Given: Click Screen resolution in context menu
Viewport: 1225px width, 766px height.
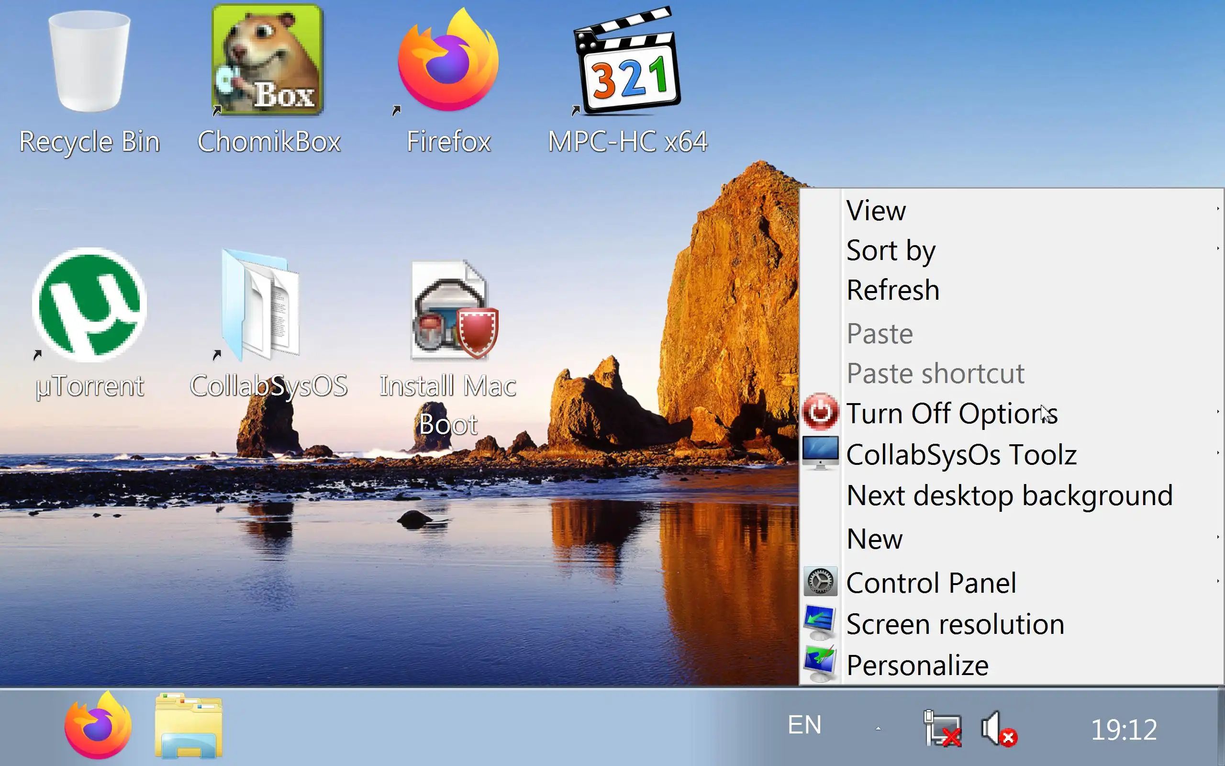Looking at the screenshot, I should point(955,624).
